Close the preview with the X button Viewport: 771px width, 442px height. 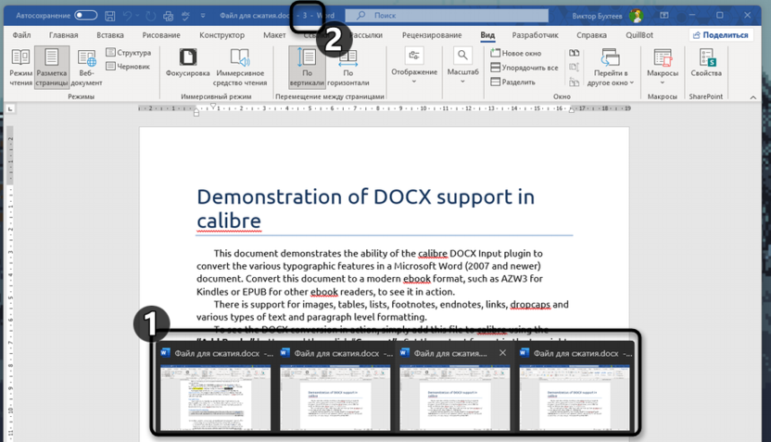coord(502,352)
